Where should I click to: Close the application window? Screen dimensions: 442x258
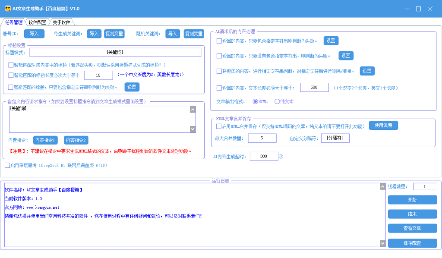pos(430,9)
